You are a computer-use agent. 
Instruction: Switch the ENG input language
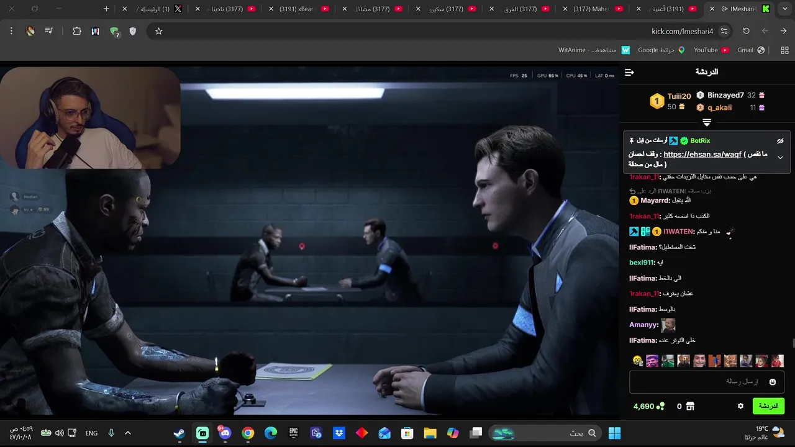tap(91, 433)
